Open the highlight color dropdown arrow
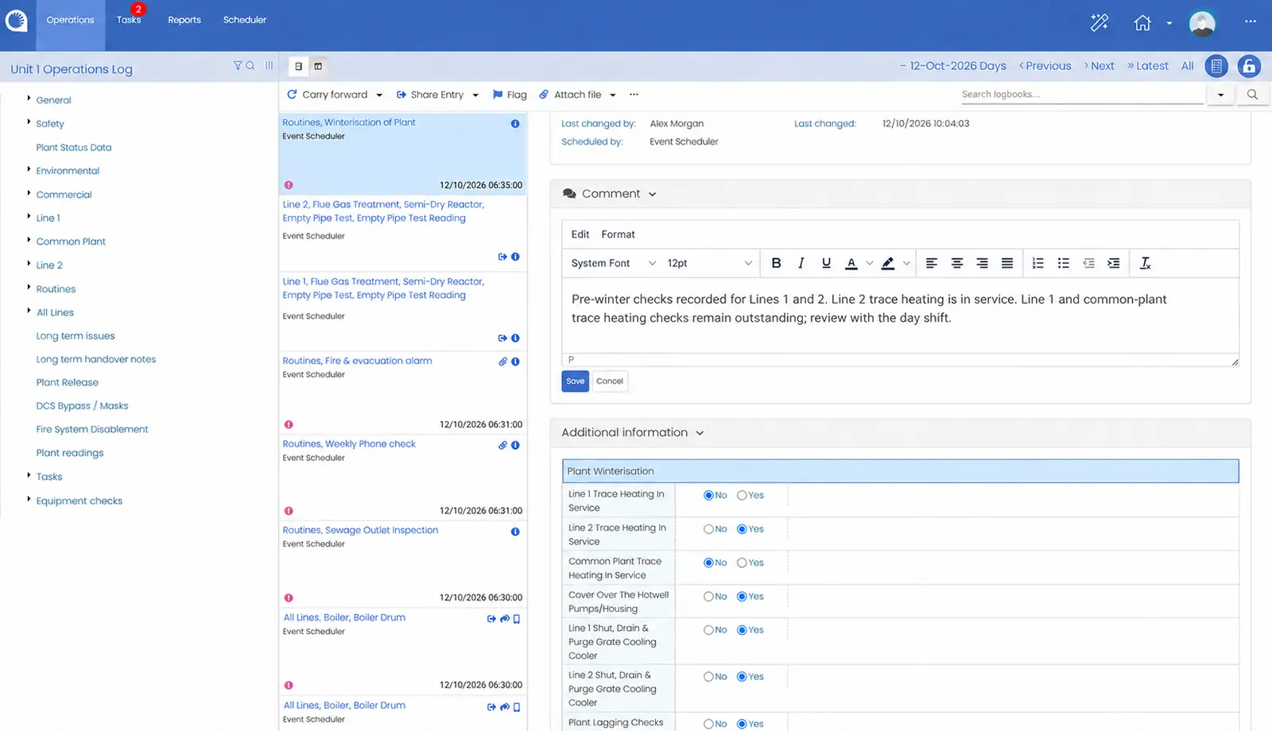The height and width of the screenshot is (731, 1272). (906, 263)
